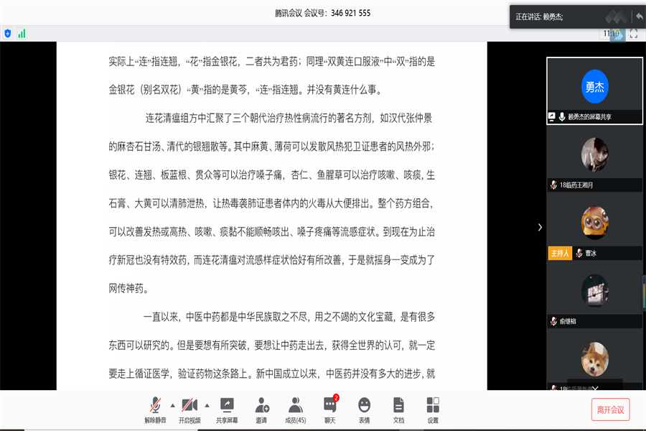
Task: Click meeting title 腾讯会议 会议号: 346 921 555
Action: [322, 13]
